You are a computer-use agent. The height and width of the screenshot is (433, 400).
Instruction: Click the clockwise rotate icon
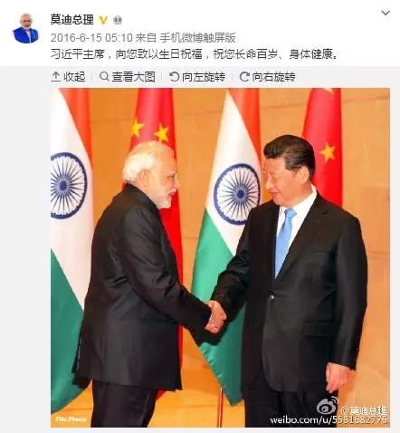[x=244, y=77]
